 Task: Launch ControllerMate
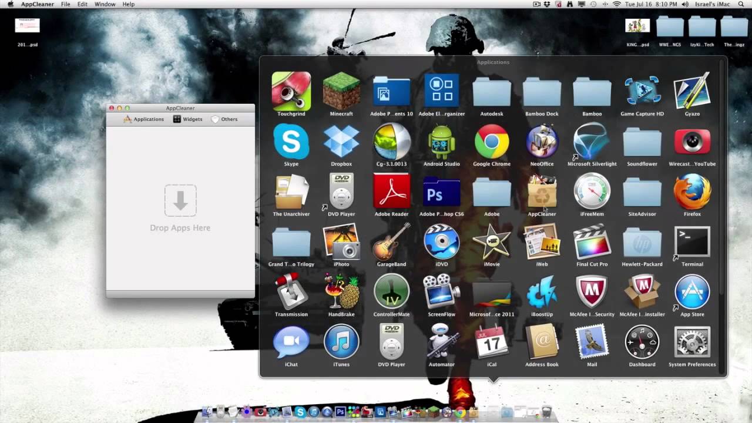click(392, 292)
